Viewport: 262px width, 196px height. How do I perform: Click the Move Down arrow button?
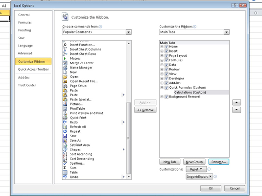click(237, 110)
